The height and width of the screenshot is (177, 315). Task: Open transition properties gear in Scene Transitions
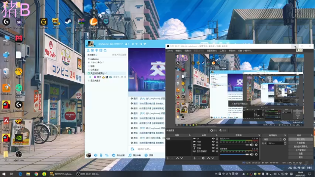(284, 139)
